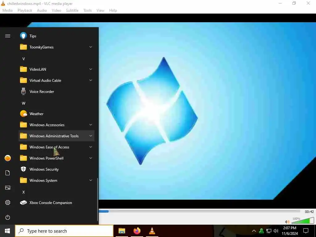316x237 pixels.
Task: Show hidden tray icons chevron
Action: (254, 231)
